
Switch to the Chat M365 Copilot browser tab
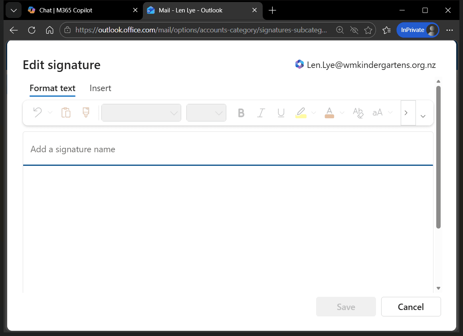82,10
